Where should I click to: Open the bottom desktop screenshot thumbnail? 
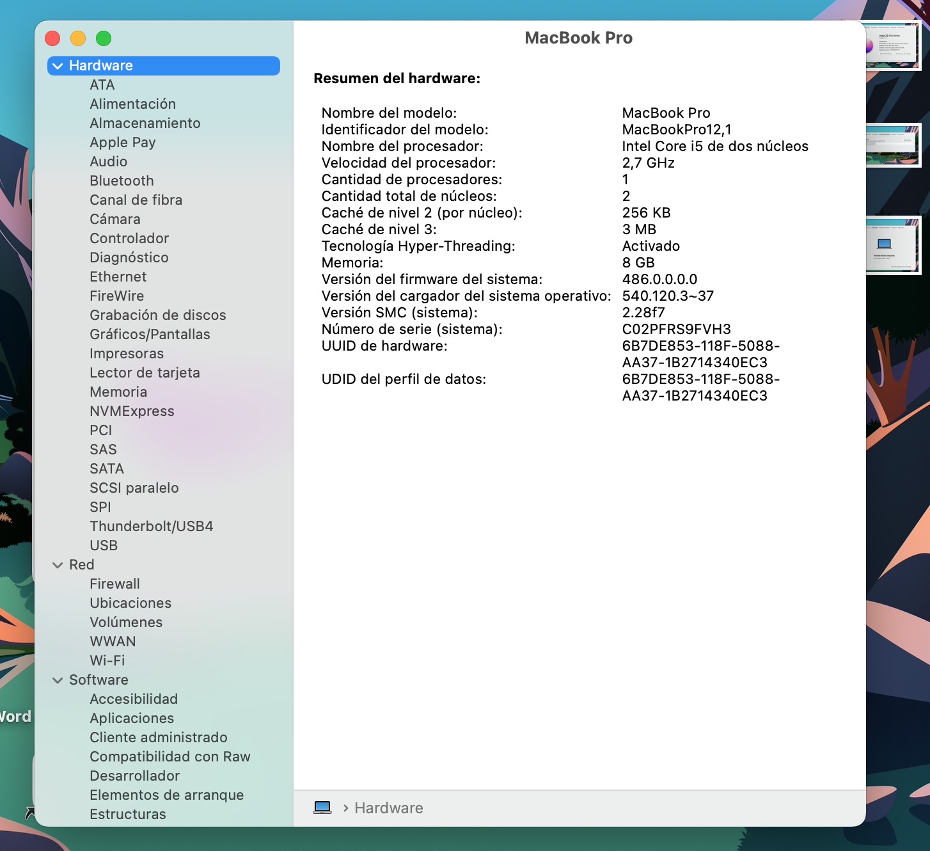point(893,246)
